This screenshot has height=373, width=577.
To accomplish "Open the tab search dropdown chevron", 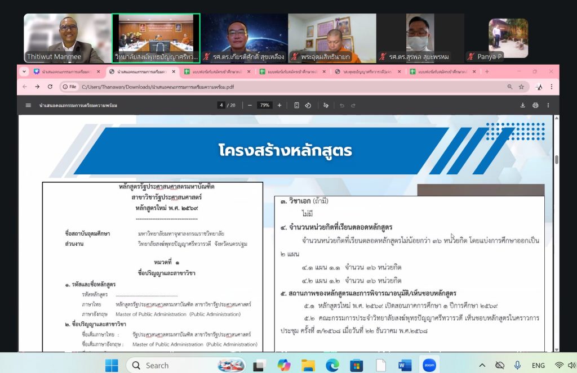I will (24, 71).
